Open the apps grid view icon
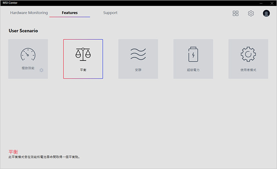This screenshot has width=277, height=169. point(235,13)
